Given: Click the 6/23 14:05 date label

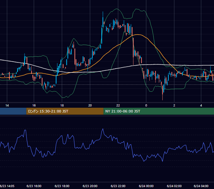Looking at the screenshot, I should tap(7, 186).
